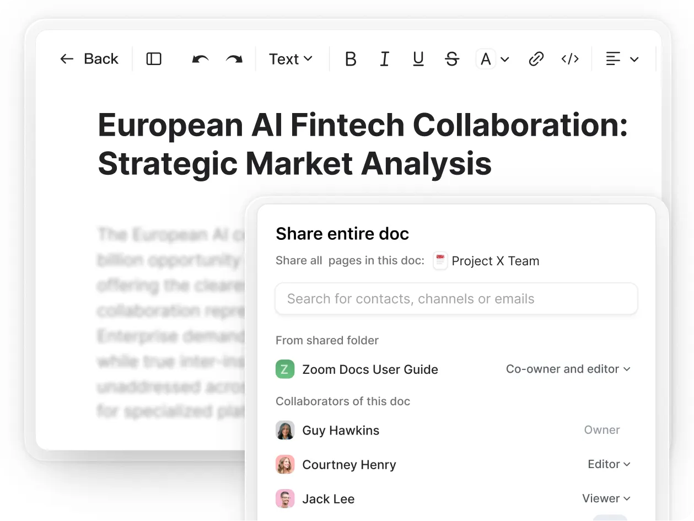This screenshot has width=694, height=521.
Task: Insert a hyperlink using the link icon
Action: pyautogui.click(x=536, y=59)
